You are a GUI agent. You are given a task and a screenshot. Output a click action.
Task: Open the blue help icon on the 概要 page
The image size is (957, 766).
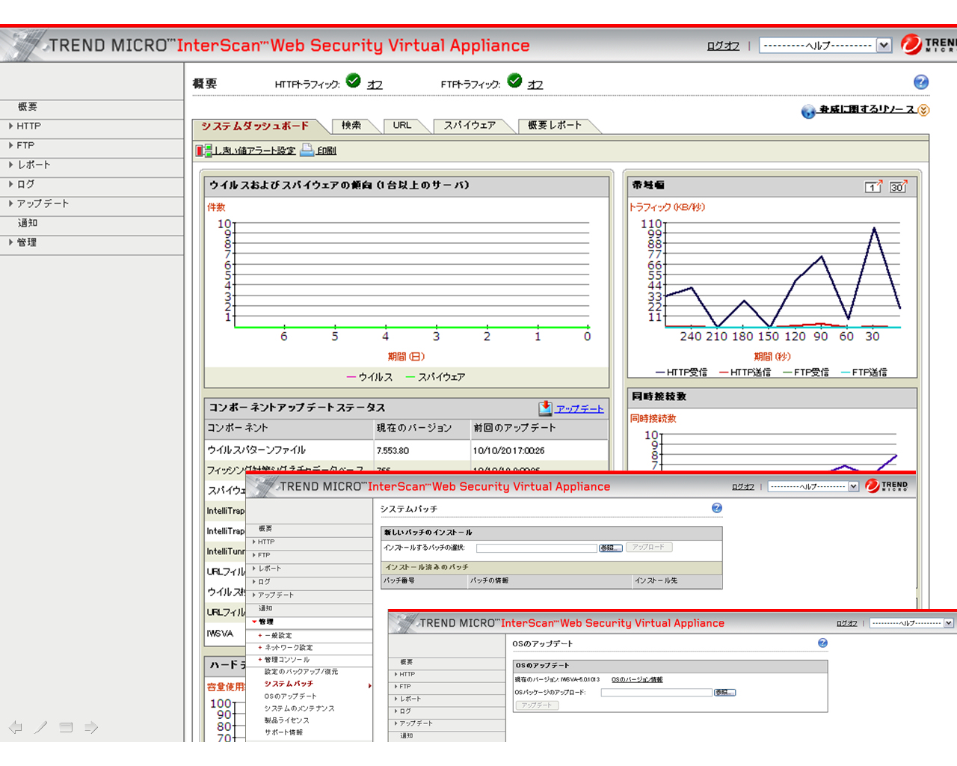[x=921, y=82]
